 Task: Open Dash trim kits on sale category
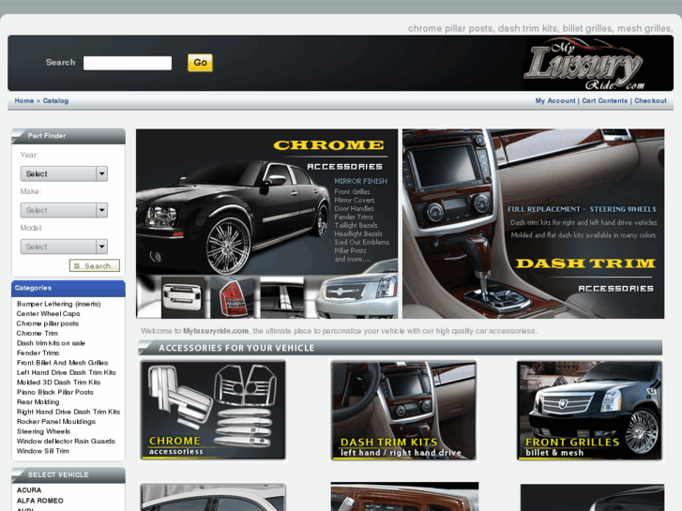click(x=51, y=343)
